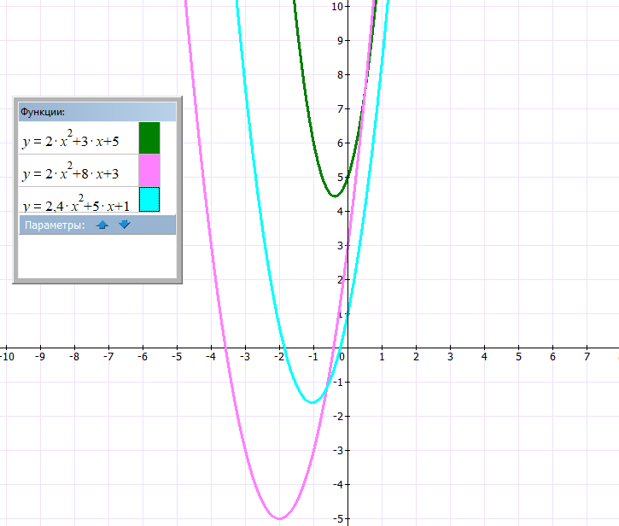Click the Параметры label
This screenshot has height=526, width=619.
(x=55, y=225)
